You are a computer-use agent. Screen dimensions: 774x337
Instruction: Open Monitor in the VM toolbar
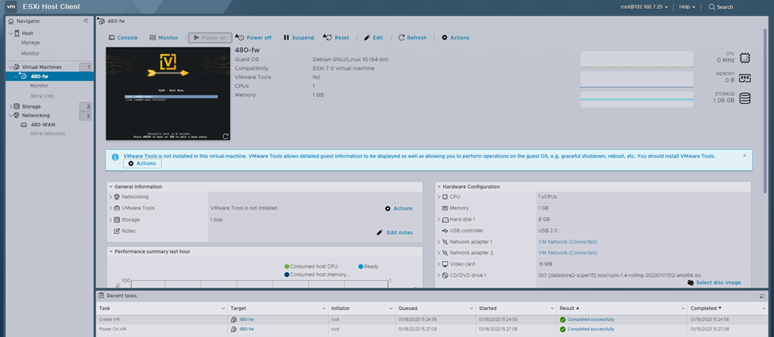(x=164, y=37)
